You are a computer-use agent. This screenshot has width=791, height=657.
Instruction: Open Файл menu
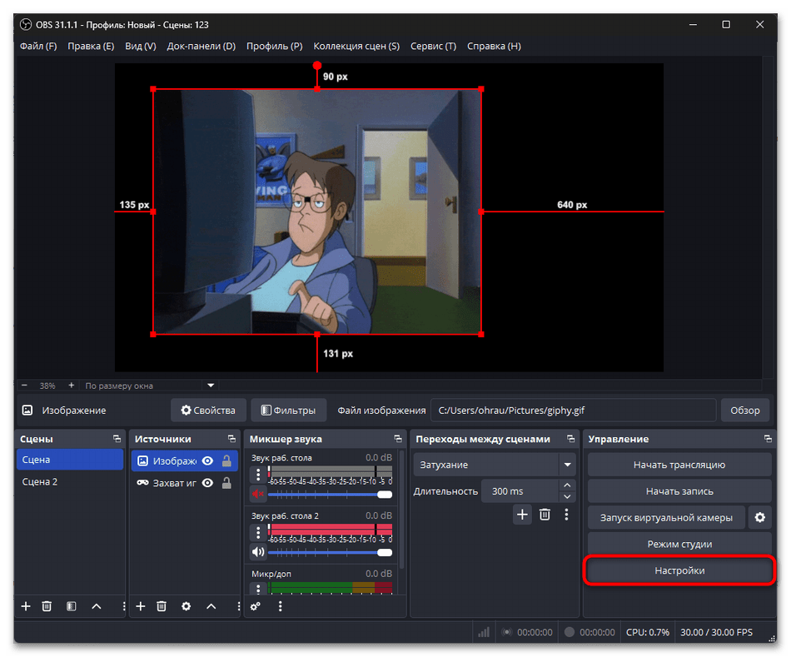coord(38,46)
